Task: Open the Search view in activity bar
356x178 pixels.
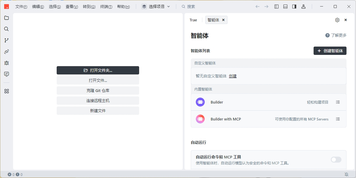Action: 6,29
